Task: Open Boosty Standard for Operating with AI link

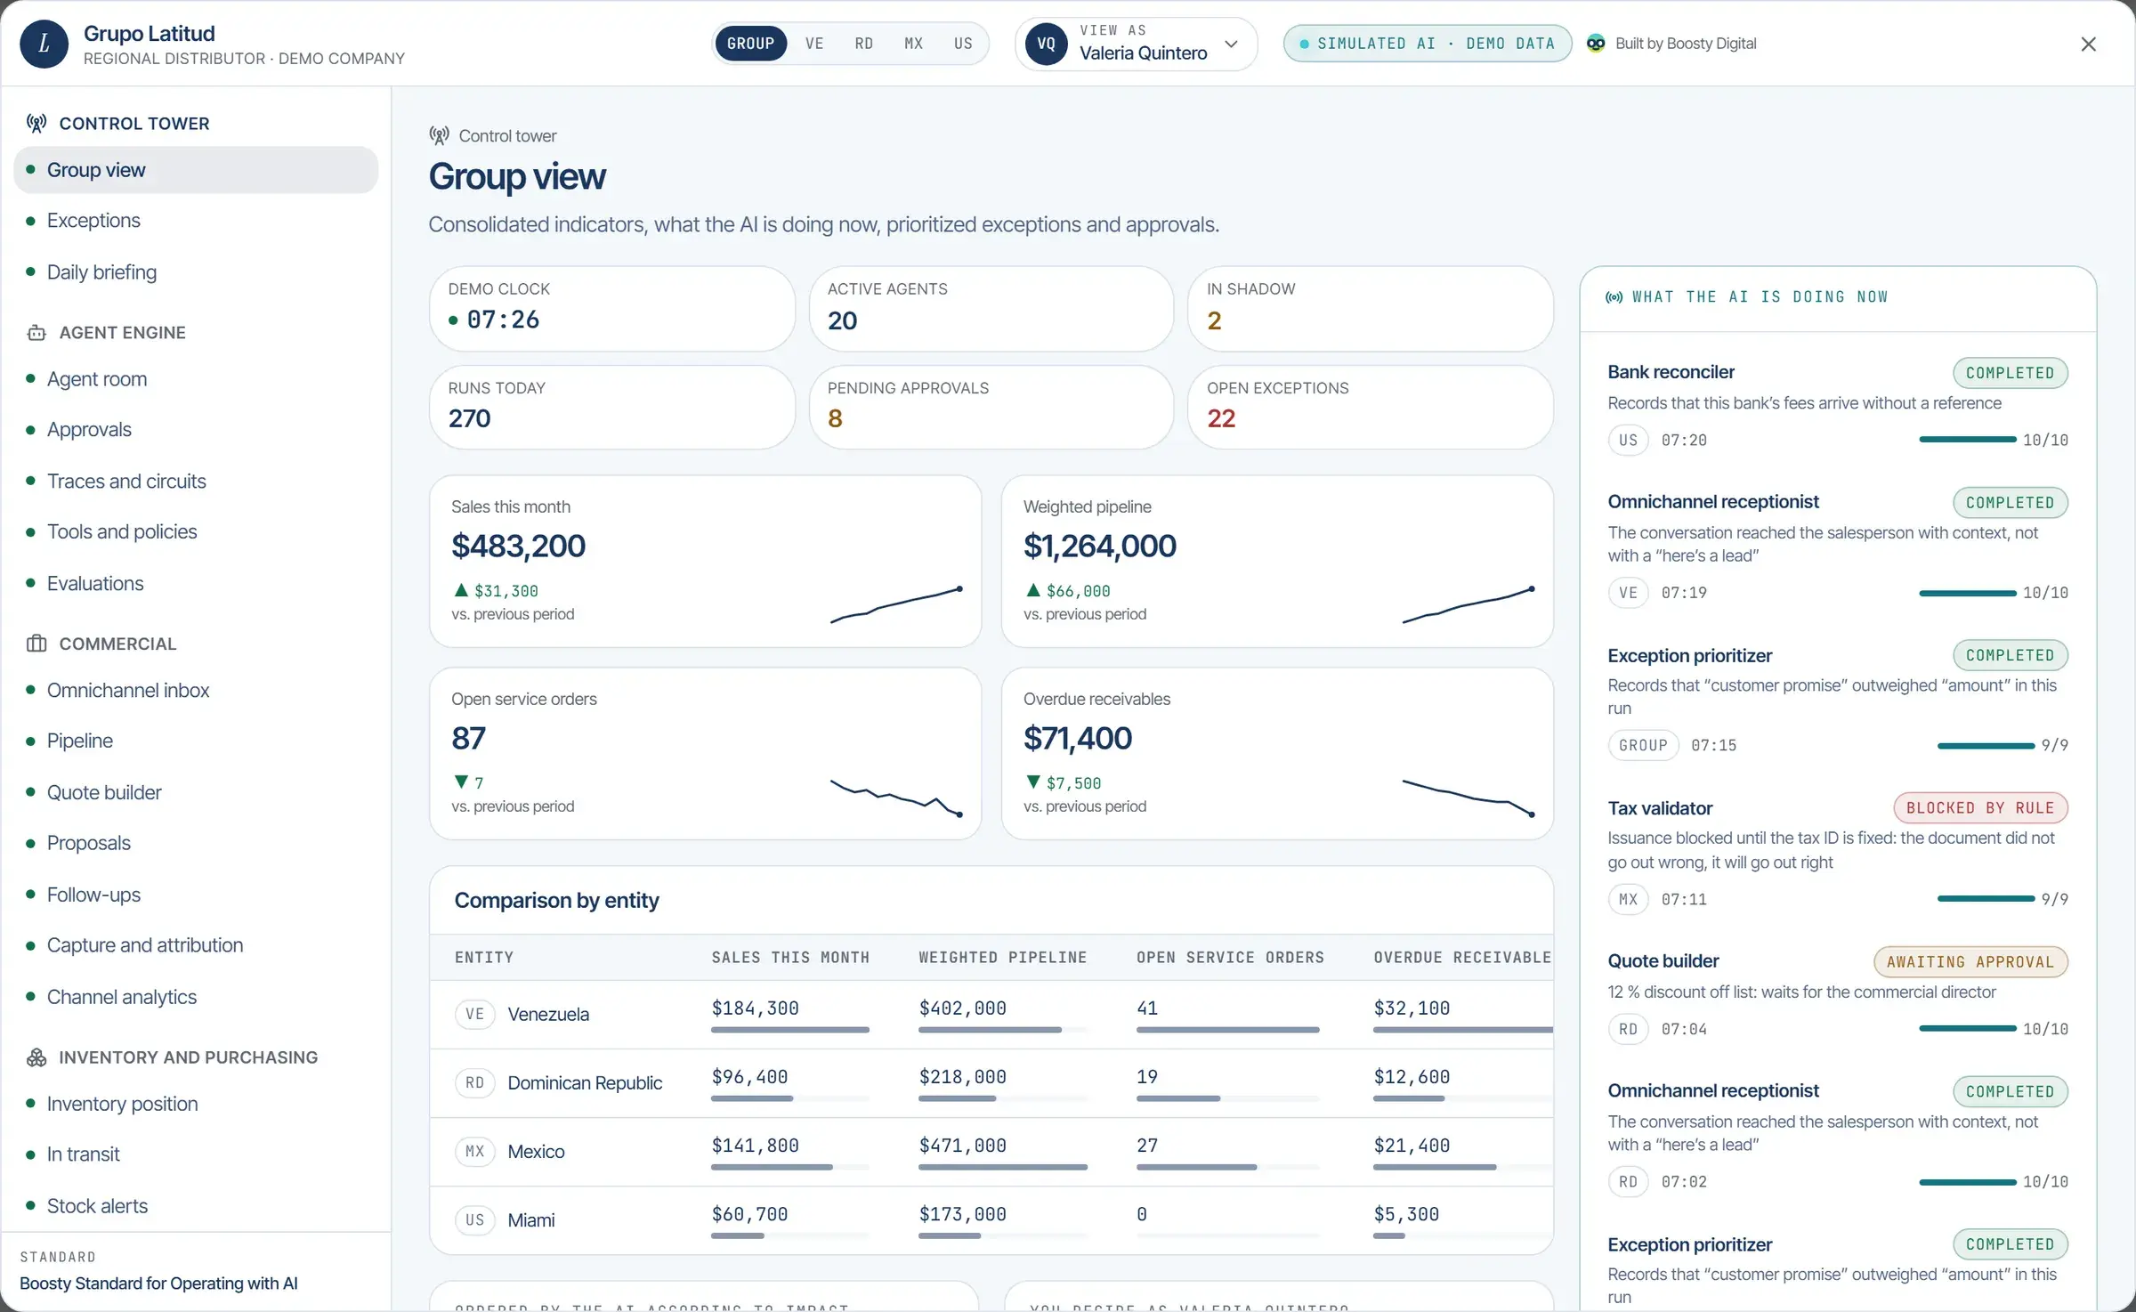Action: pos(158,1284)
